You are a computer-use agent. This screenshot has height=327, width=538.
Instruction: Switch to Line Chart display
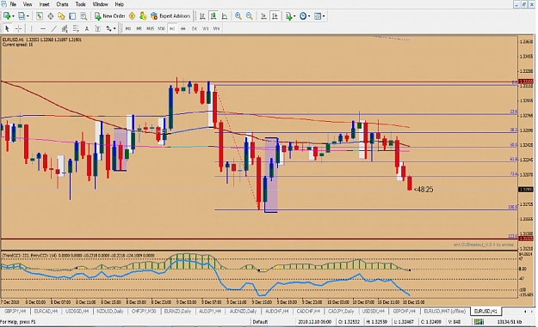point(225,16)
